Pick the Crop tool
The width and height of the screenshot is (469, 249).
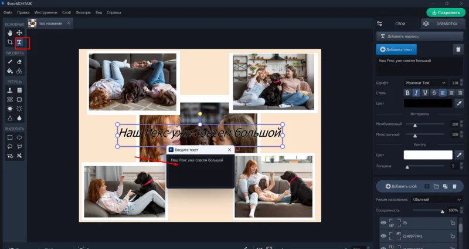click(x=10, y=42)
